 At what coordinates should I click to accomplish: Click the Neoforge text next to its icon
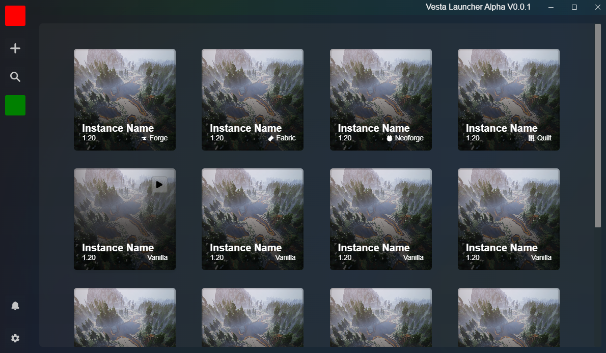[410, 137]
